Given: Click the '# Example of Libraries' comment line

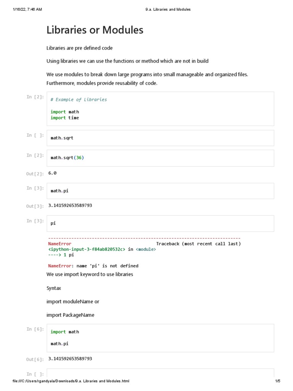Looking at the screenshot, I should point(79,100).
